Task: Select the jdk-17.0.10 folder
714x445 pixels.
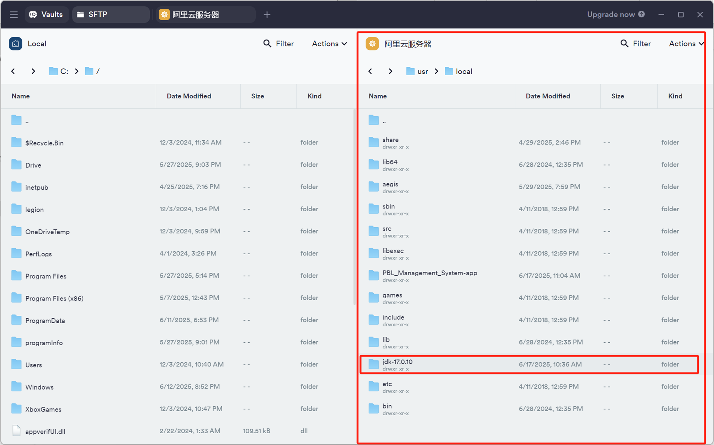Action: point(397,362)
